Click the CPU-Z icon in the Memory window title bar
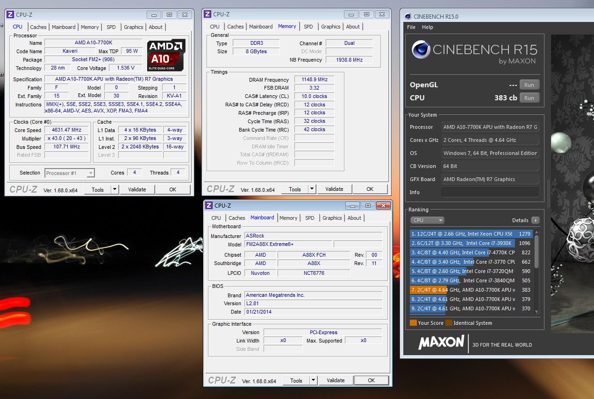 [208, 14]
